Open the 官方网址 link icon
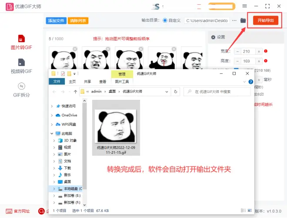Screen dimensions: 287x218 (9, 211)
